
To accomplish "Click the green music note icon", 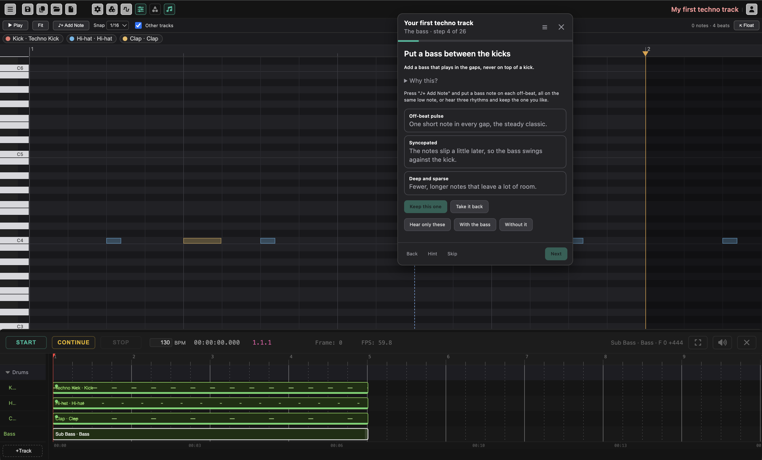I will coord(169,9).
